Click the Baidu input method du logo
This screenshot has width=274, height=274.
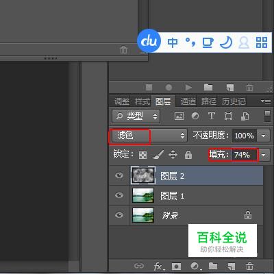[x=149, y=41]
